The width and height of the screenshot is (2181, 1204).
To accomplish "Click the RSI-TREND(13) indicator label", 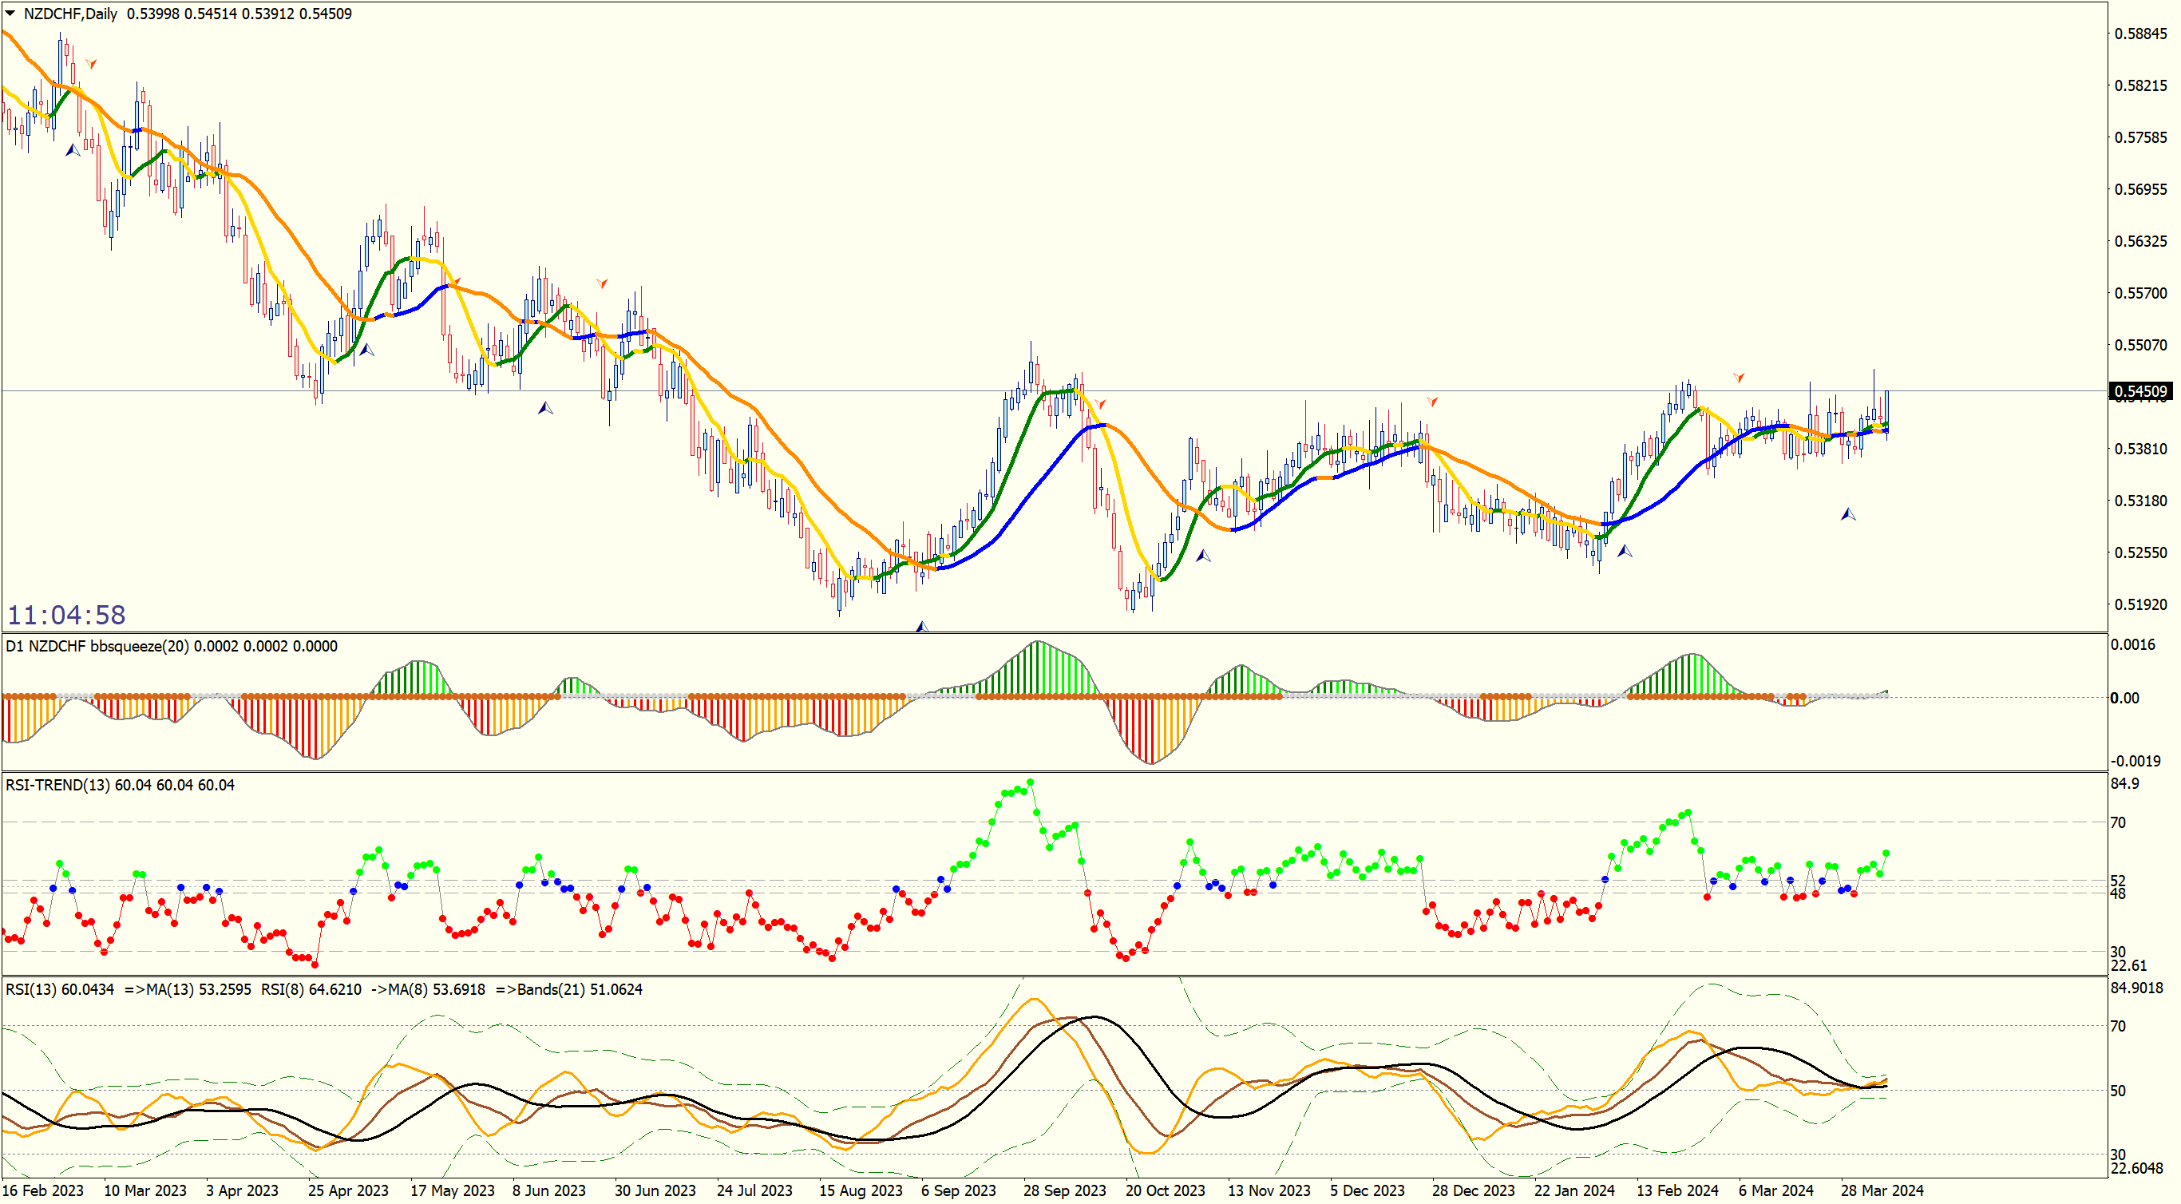I will (x=57, y=786).
